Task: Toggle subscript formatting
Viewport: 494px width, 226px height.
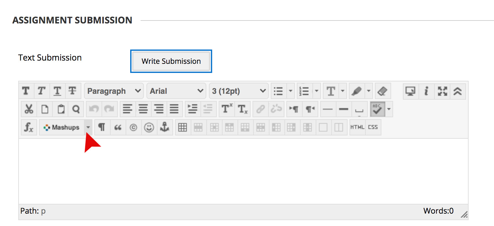Action: click(242, 109)
